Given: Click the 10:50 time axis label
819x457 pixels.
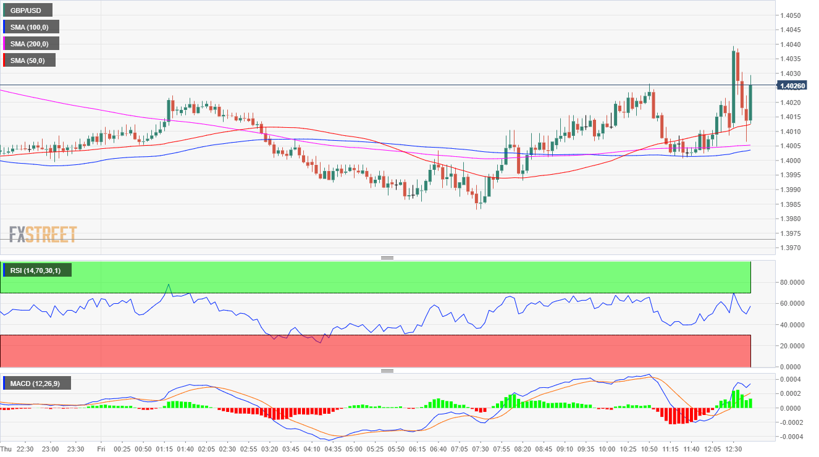Looking at the screenshot, I should [x=649, y=449].
